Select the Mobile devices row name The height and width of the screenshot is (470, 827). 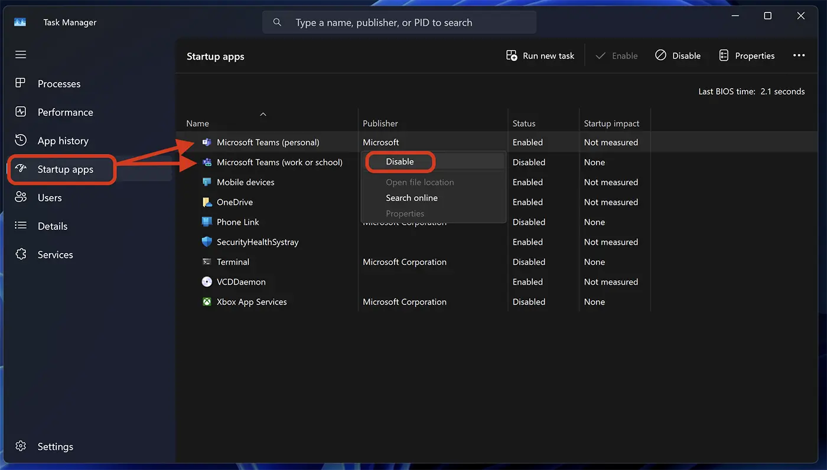pos(246,182)
